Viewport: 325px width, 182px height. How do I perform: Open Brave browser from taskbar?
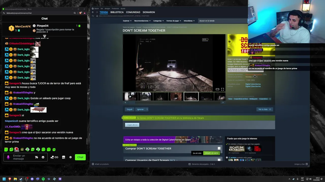(10, 179)
